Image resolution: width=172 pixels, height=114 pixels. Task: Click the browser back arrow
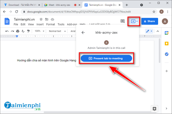4,12
